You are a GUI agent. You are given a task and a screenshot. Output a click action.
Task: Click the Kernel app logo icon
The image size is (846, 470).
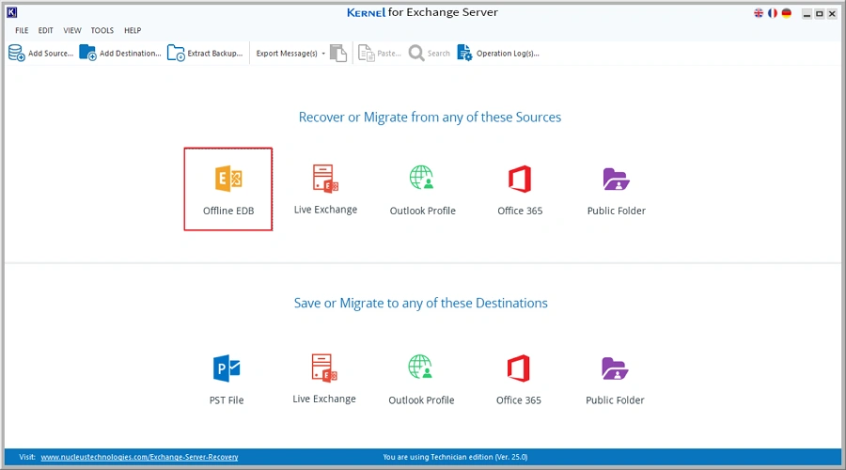pyautogui.click(x=11, y=12)
